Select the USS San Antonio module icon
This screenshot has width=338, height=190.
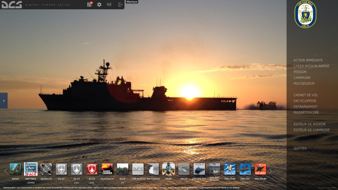215,169
